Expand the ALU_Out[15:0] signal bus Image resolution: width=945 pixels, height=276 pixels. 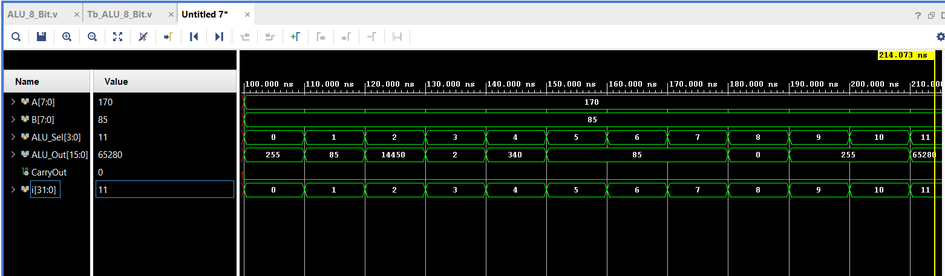click(x=13, y=155)
